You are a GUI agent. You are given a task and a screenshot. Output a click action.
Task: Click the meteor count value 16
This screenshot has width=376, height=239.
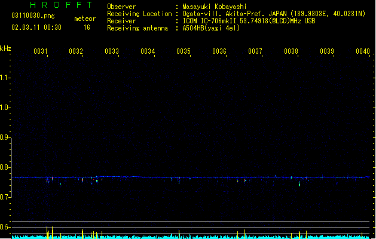[x=87, y=27]
